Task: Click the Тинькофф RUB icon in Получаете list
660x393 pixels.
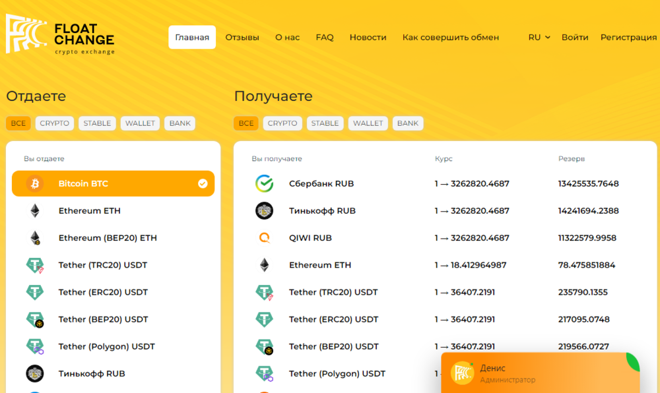Action: [x=264, y=210]
